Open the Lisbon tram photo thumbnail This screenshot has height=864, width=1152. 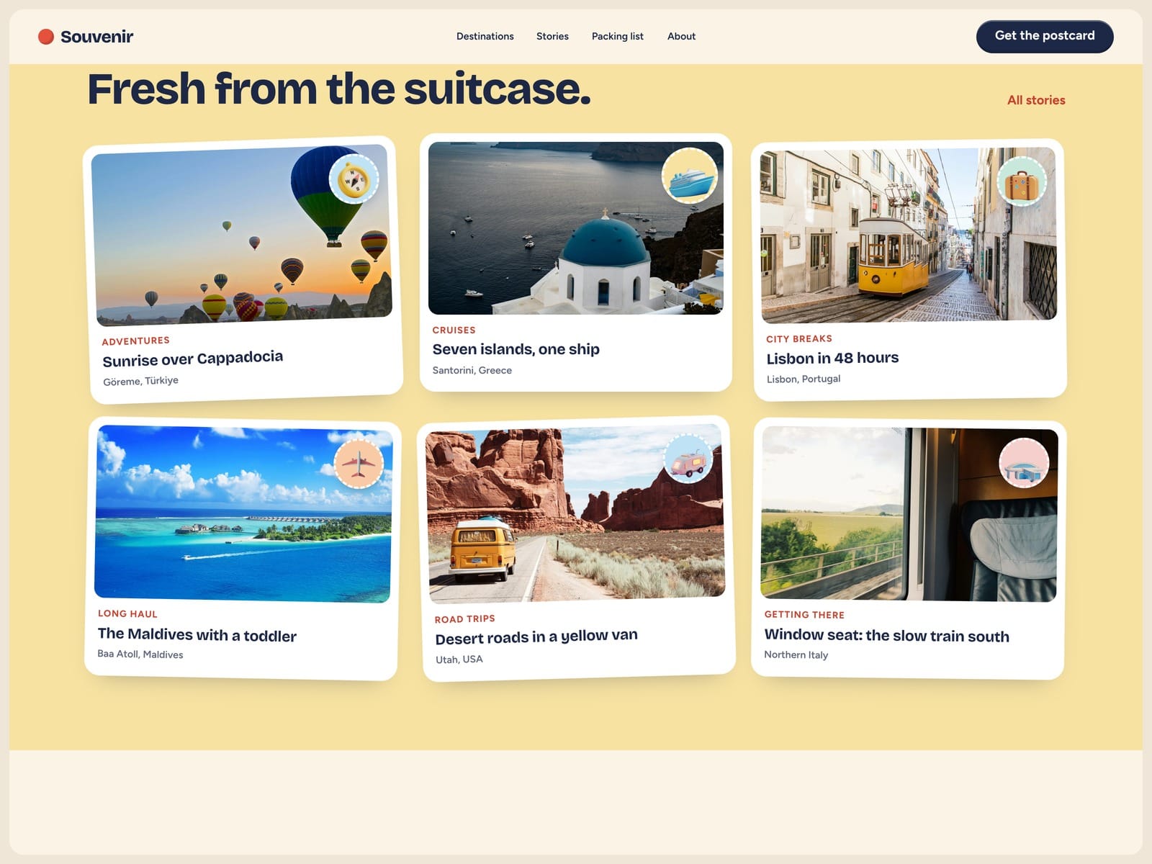(x=909, y=235)
